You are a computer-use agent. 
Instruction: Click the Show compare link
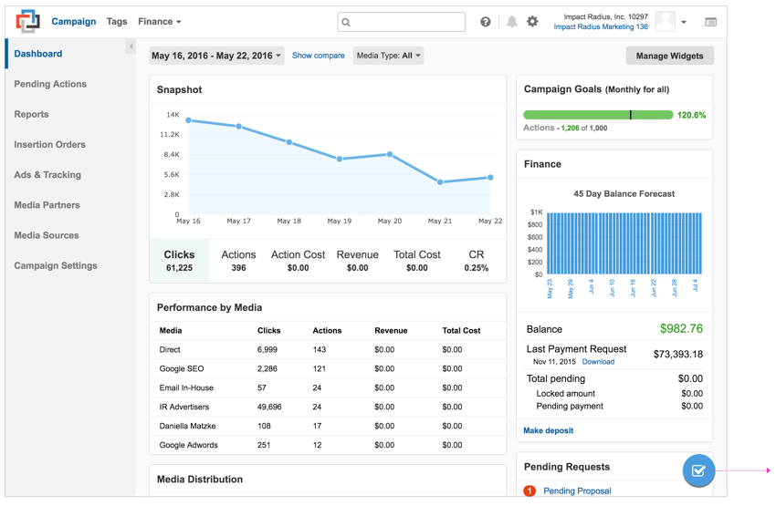tap(319, 56)
